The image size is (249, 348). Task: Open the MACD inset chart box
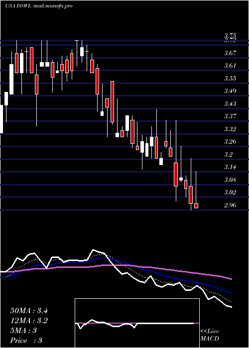137,323
